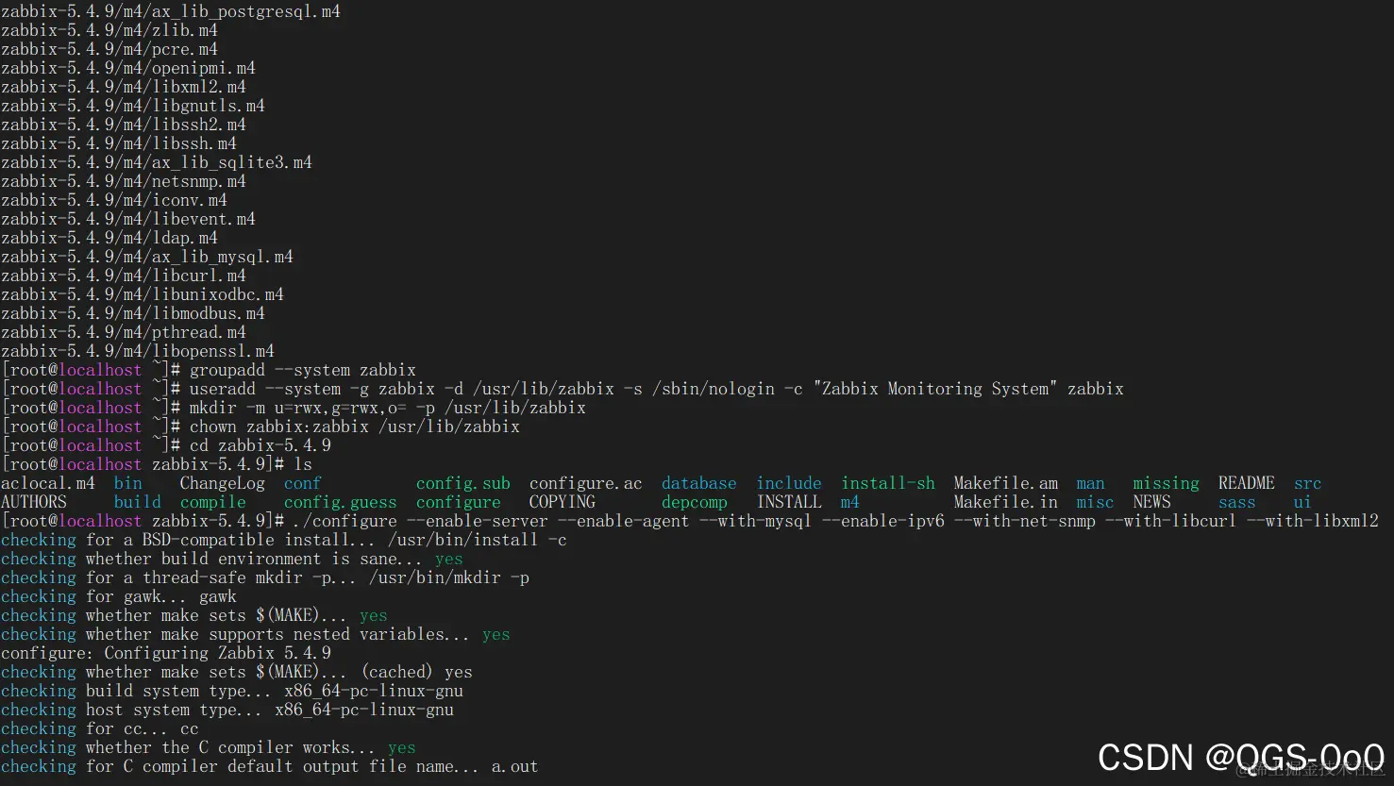Click the aclocal.m4 file name

coord(48,483)
